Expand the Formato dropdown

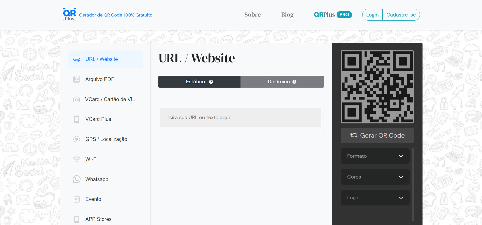point(375,156)
